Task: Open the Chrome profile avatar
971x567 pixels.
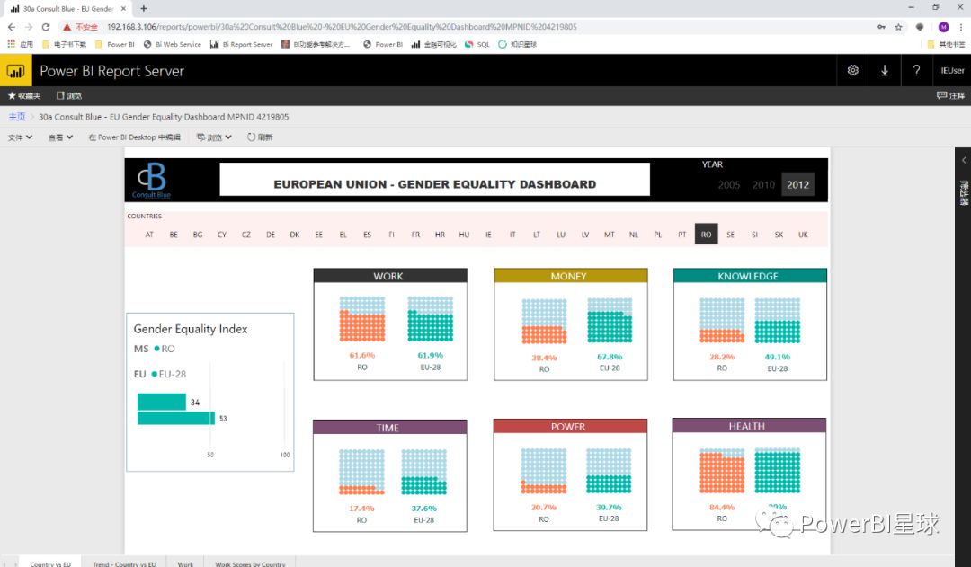Action: tap(943, 27)
